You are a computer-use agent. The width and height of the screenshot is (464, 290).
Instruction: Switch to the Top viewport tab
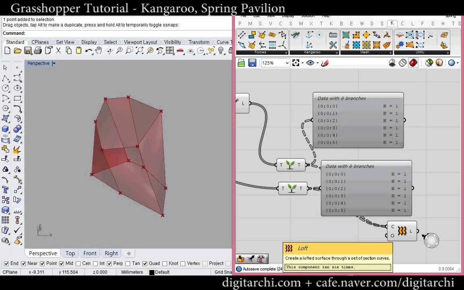70,253
